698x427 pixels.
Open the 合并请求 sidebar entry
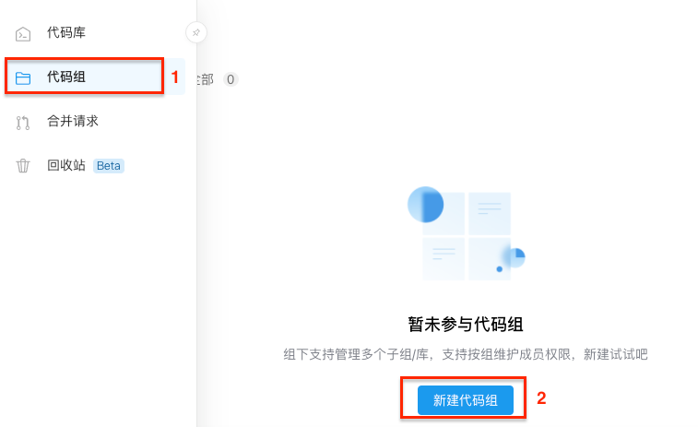tap(73, 121)
